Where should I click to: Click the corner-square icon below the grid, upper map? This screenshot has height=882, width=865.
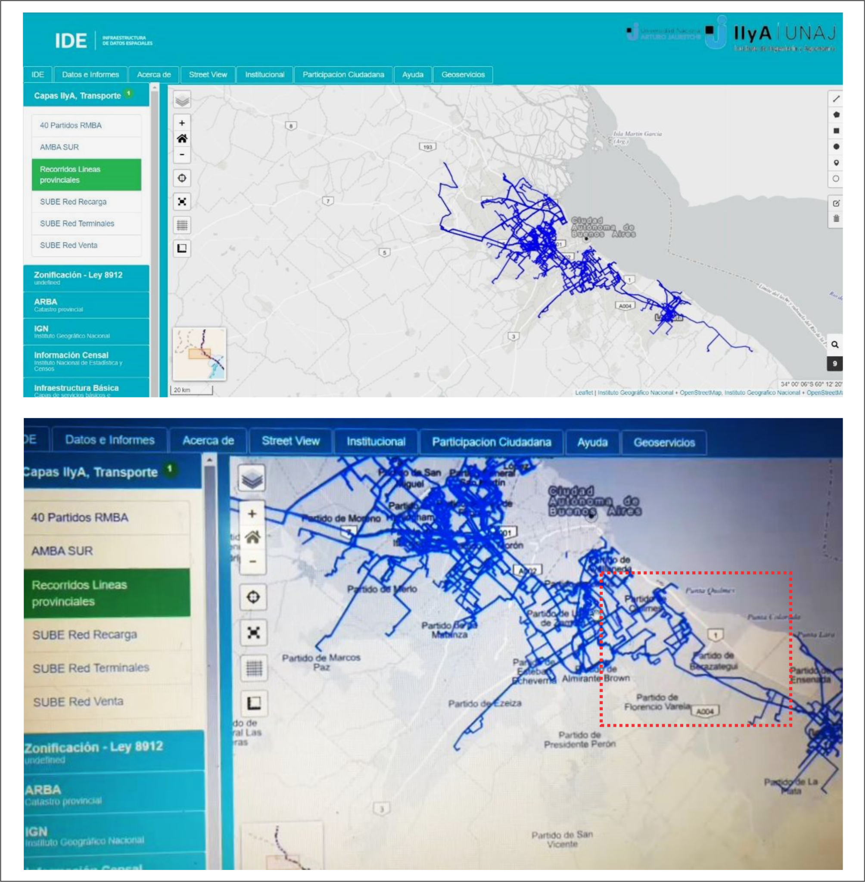coord(182,248)
